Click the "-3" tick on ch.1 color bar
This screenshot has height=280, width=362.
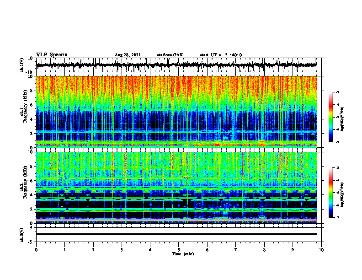coord(337,92)
